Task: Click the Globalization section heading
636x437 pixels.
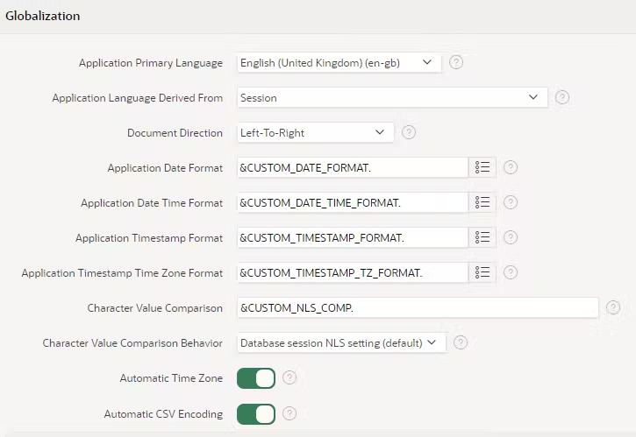Action: (43, 16)
